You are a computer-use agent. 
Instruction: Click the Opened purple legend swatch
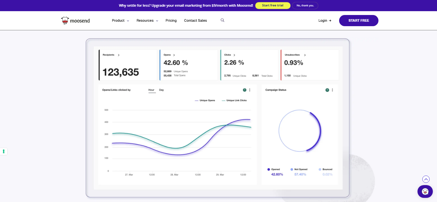pyautogui.click(x=269, y=169)
